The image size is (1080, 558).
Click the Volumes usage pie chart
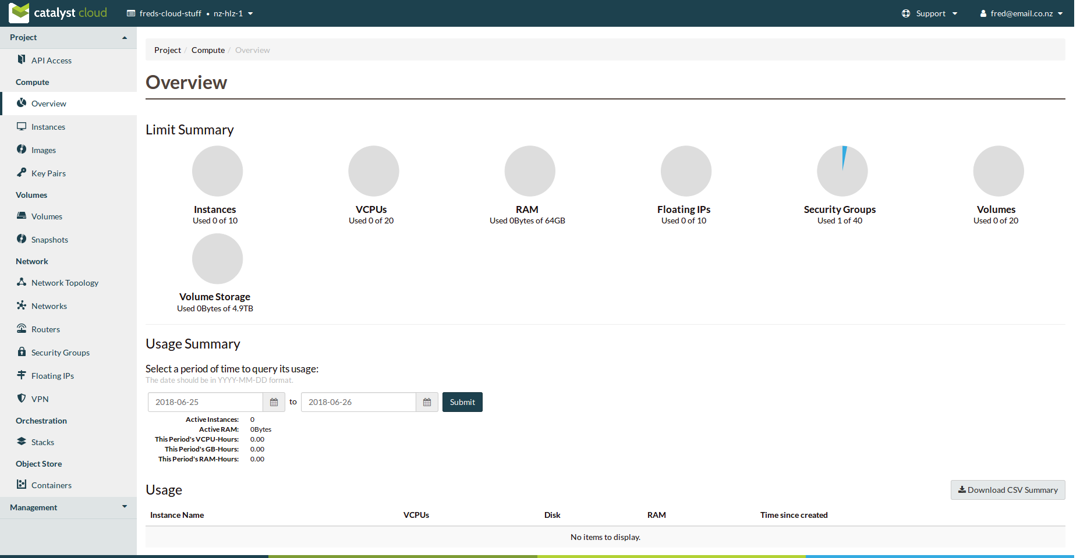[998, 171]
